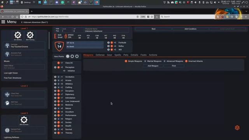Switch to the Gear tab
This screenshot has height=140, width=249.
(x=109, y=55)
